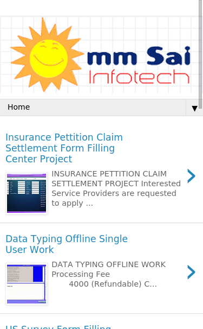Click the Data Typing software screenshot thumbnail
Screen dimensions: 203x329
pyautogui.click(x=27, y=284)
